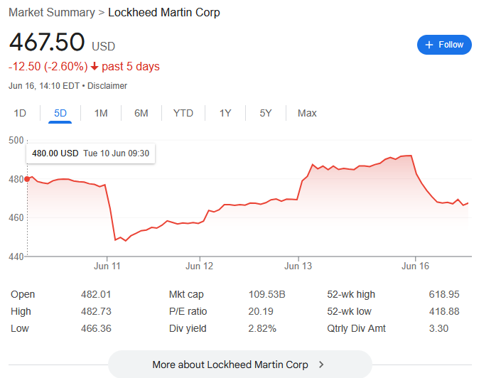Click the Jun 12 date axis label
501x378 pixels.
pos(200,266)
